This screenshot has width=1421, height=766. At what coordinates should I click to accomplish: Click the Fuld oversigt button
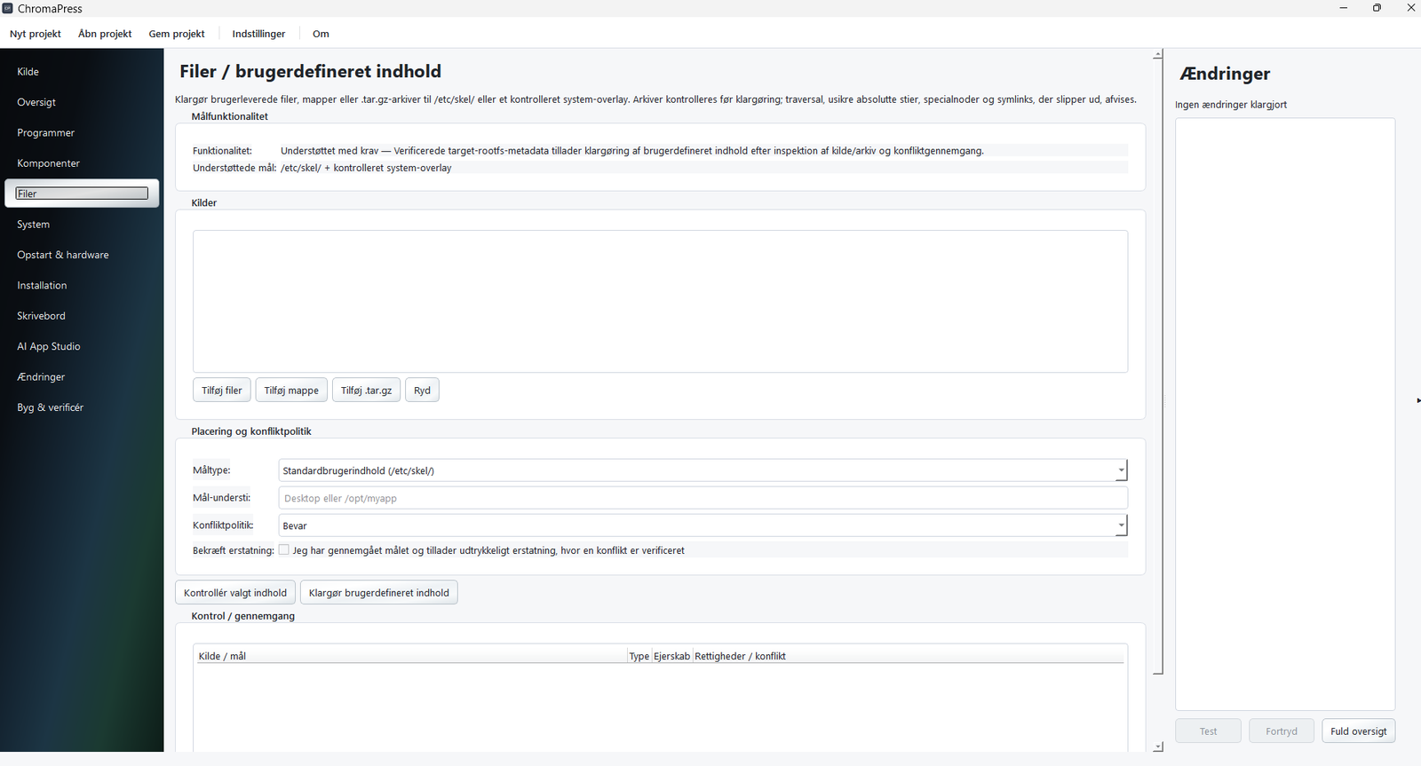click(1359, 731)
